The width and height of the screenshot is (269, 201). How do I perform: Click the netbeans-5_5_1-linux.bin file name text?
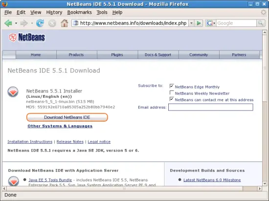[x=50, y=102]
